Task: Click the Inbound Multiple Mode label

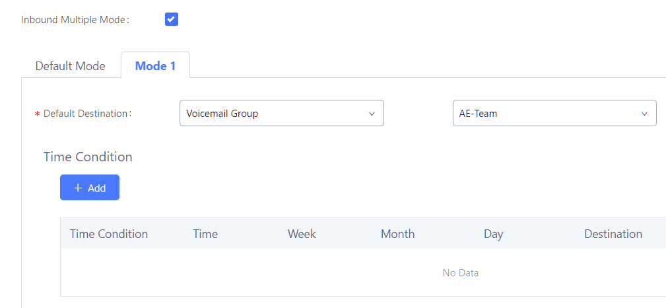Action: [75, 20]
